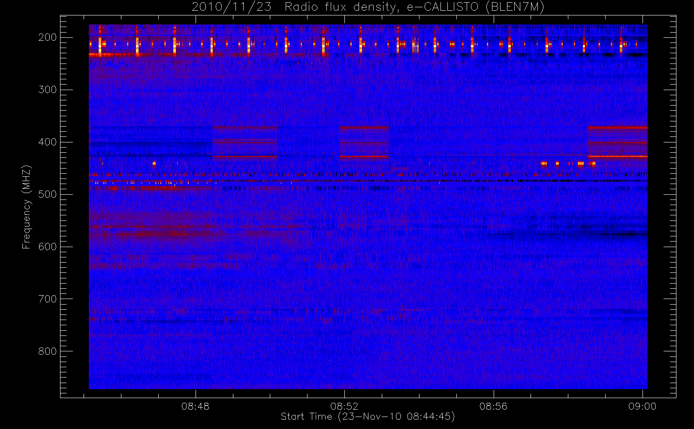The image size is (694, 429).
Task: Click the 08:52 time tick label
Action: (344, 406)
